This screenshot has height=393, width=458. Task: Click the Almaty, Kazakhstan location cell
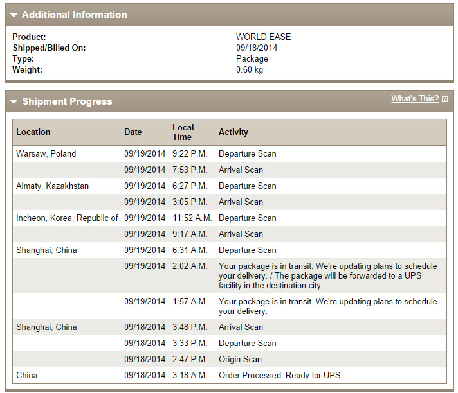coord(52,186)
